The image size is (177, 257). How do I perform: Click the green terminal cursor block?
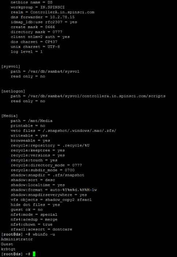34,254
